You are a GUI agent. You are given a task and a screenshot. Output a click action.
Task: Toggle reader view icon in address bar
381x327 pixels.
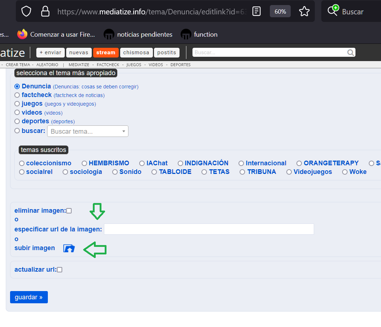257,11
